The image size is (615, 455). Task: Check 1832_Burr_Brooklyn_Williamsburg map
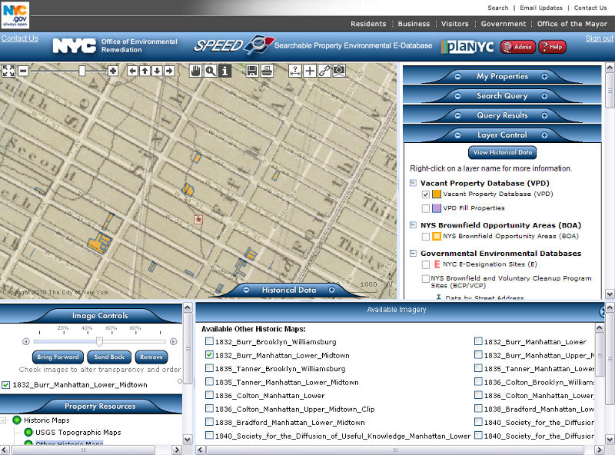(209, 341)
